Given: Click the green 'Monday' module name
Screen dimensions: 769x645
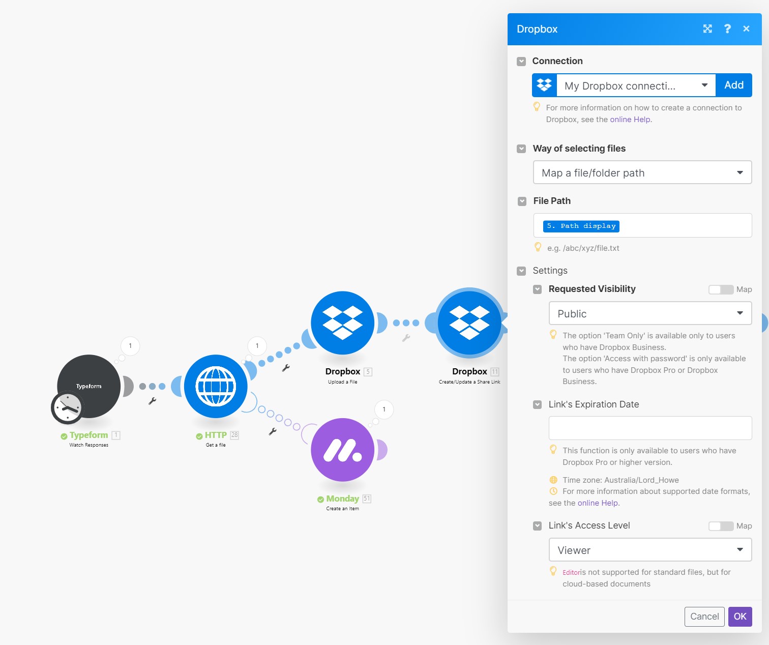Looking at the screenshot, I should click(x=343, y=499).
